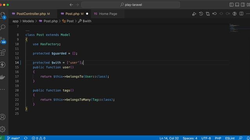Expand the folded lines ellipsis above class Post
This screenshot has height=140, width=250.
pyautogui.click(x=27, y=30)
